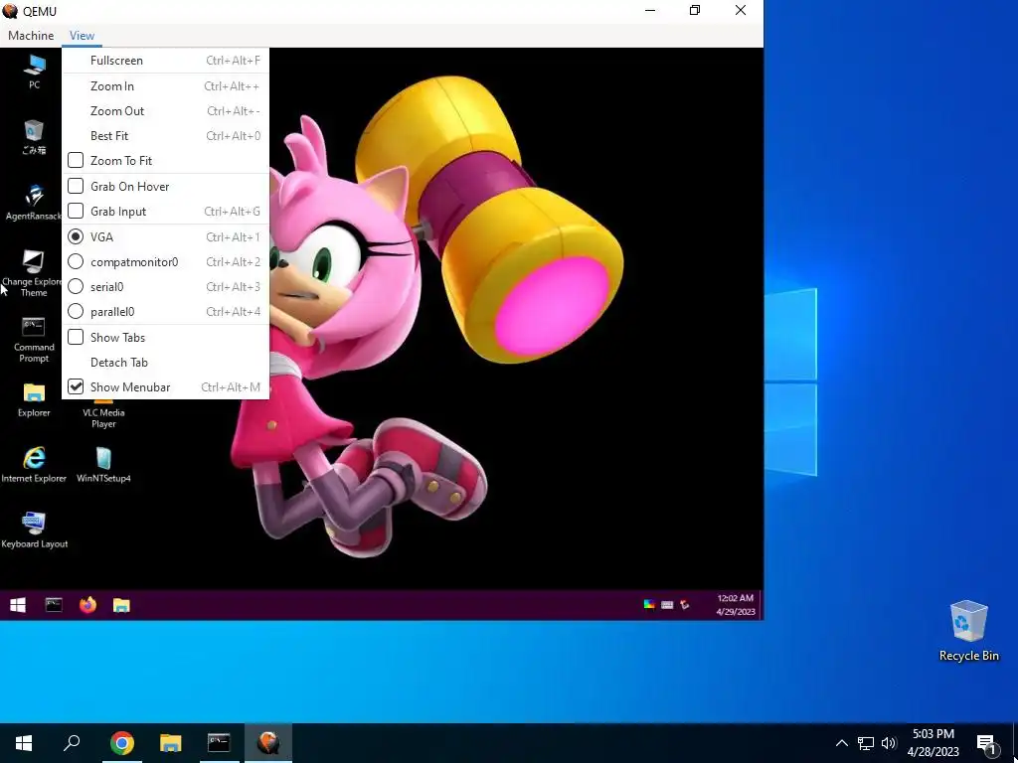
Task: Choose Best Fit menu entry
Action: tap(166, 135)
